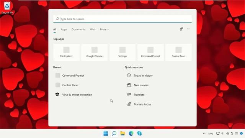Viewport: 245px width, 138px height.
Task: Launch File Explorer from Top apps
Action: click(x=66, y=52)
